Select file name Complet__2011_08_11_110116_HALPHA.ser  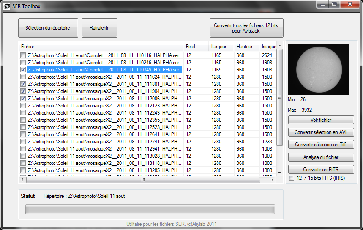coord(104,55)
